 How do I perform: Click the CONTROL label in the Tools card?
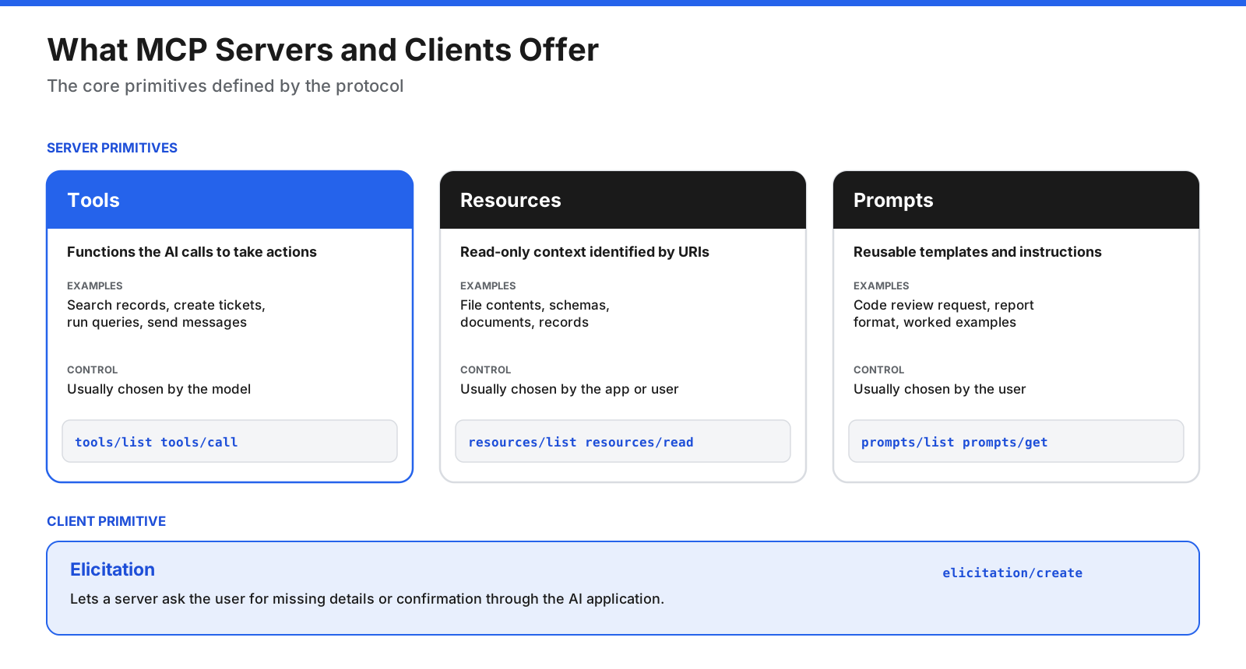tap(93, 370)
